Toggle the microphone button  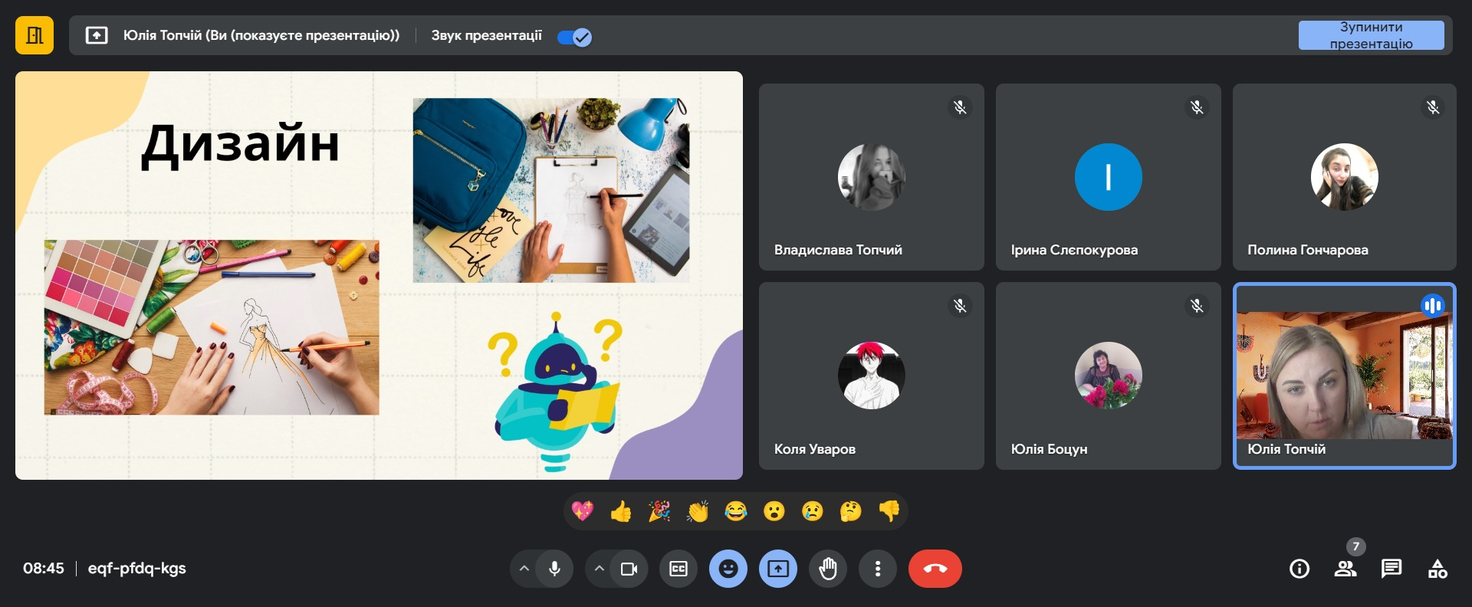[x=554, y=569]
